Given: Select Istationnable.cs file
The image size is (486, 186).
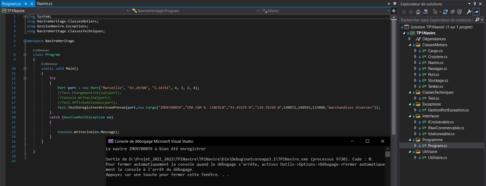Looking at the screenshot, I should tap(441, 134).
